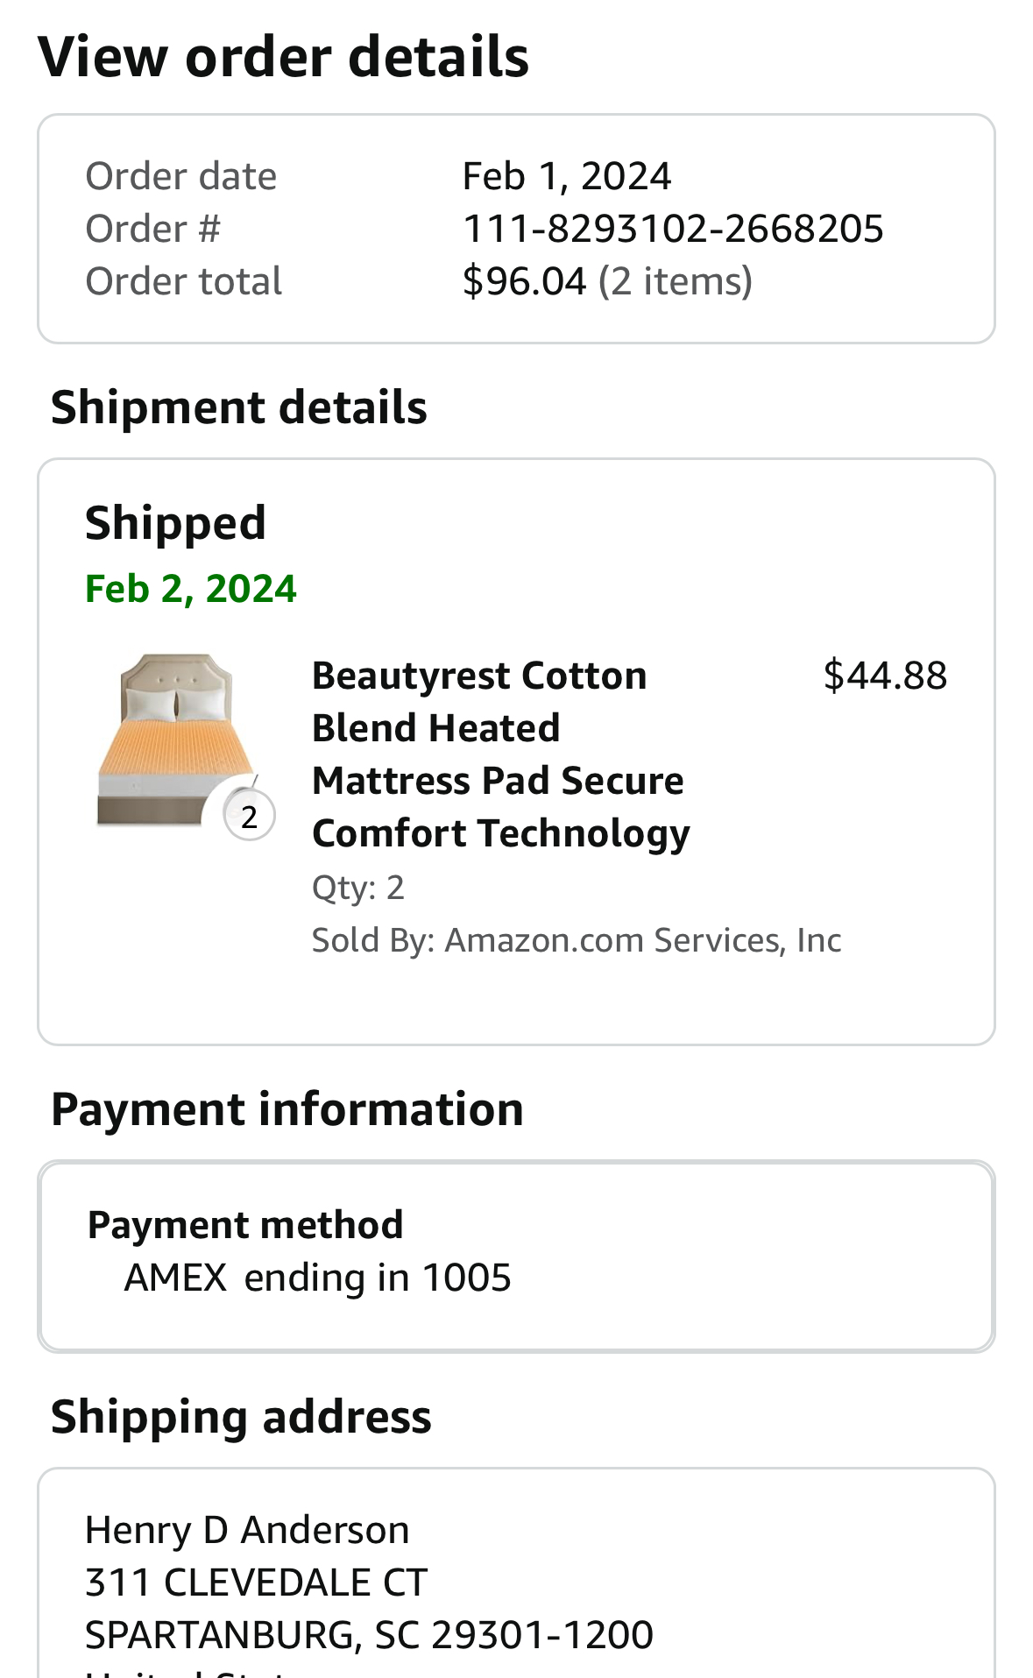Image resolution: width=1033 pixels, height=1678 pixels.
Task: Tap the quantity 2 badge on product image
Action: pyautogui.click(x=250, y=816)
